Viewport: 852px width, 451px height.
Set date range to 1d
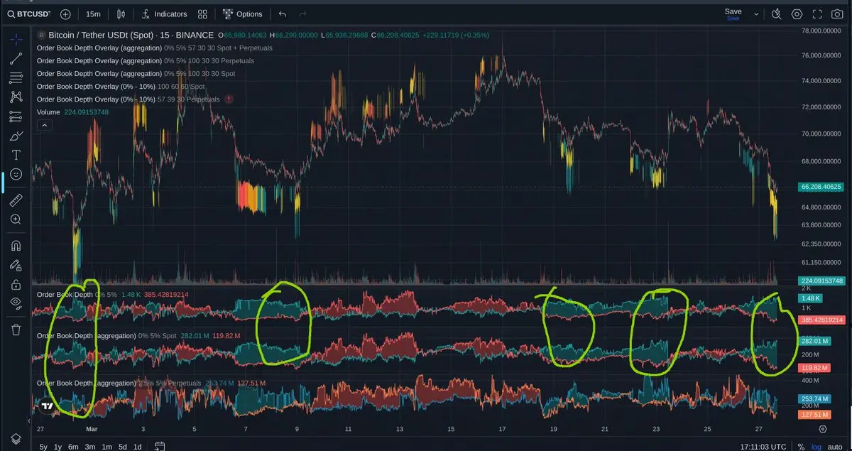coord(138,447)
